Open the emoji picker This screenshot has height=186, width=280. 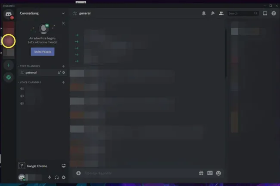pos(218,173)
